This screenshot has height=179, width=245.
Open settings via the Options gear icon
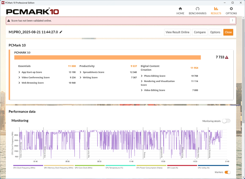[232, 9]
